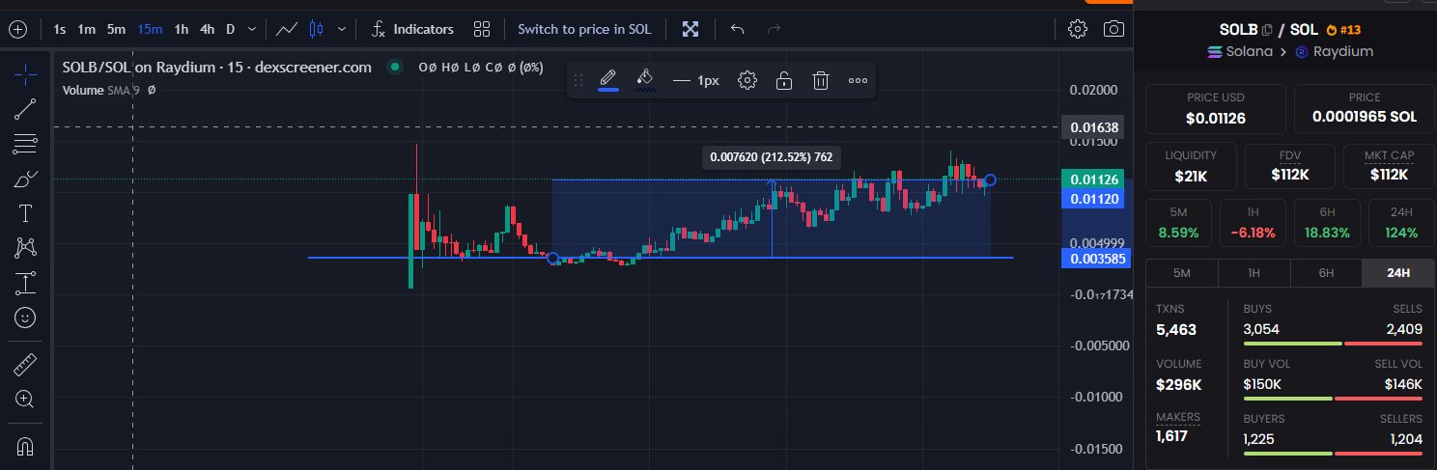Select the trend line drawing tool
This screenshot has width=1437, height=470.
point(25,109)
